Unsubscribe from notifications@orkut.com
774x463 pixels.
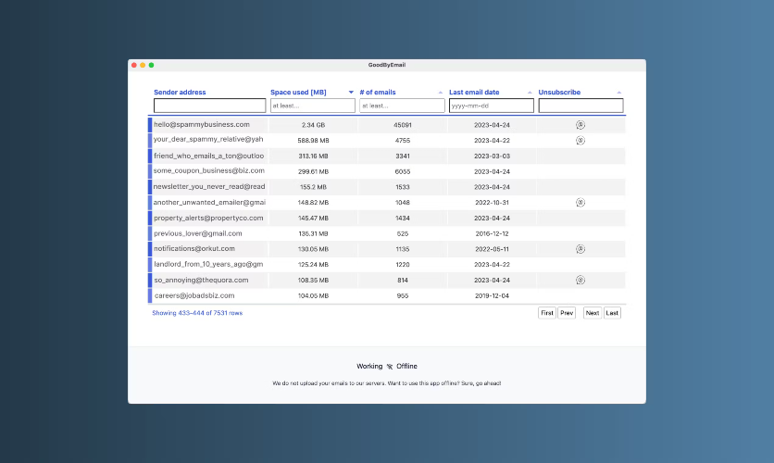coord(580,248)
